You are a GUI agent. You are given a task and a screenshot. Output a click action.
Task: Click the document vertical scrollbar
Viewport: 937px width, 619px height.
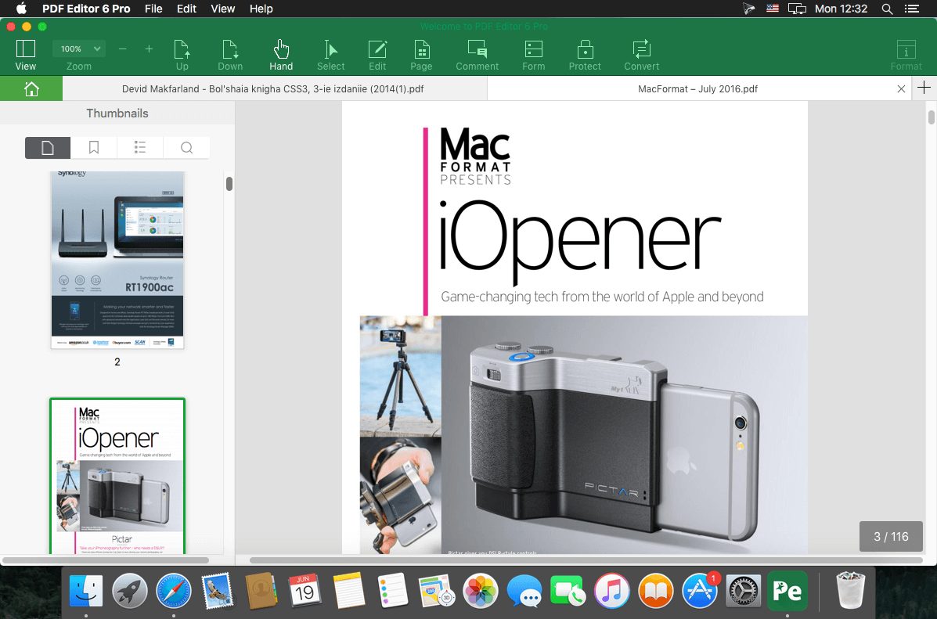point(931,117)
